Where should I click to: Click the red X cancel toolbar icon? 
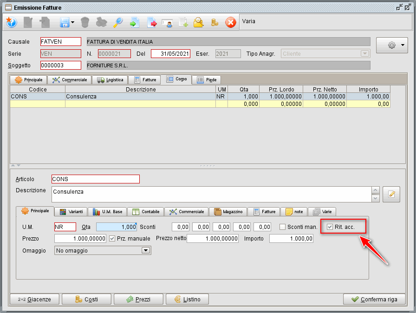(x=231, y=22)
